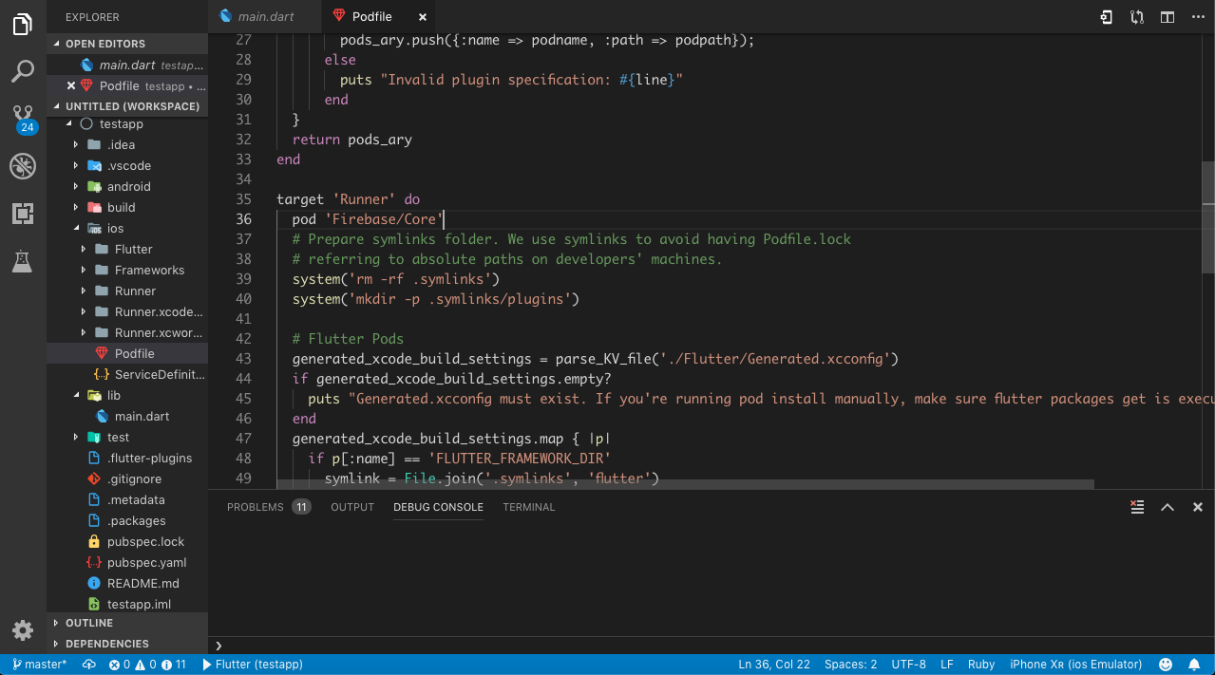Expand the .idea folder
1215x675 pixels.
click(x=127, y=145)
